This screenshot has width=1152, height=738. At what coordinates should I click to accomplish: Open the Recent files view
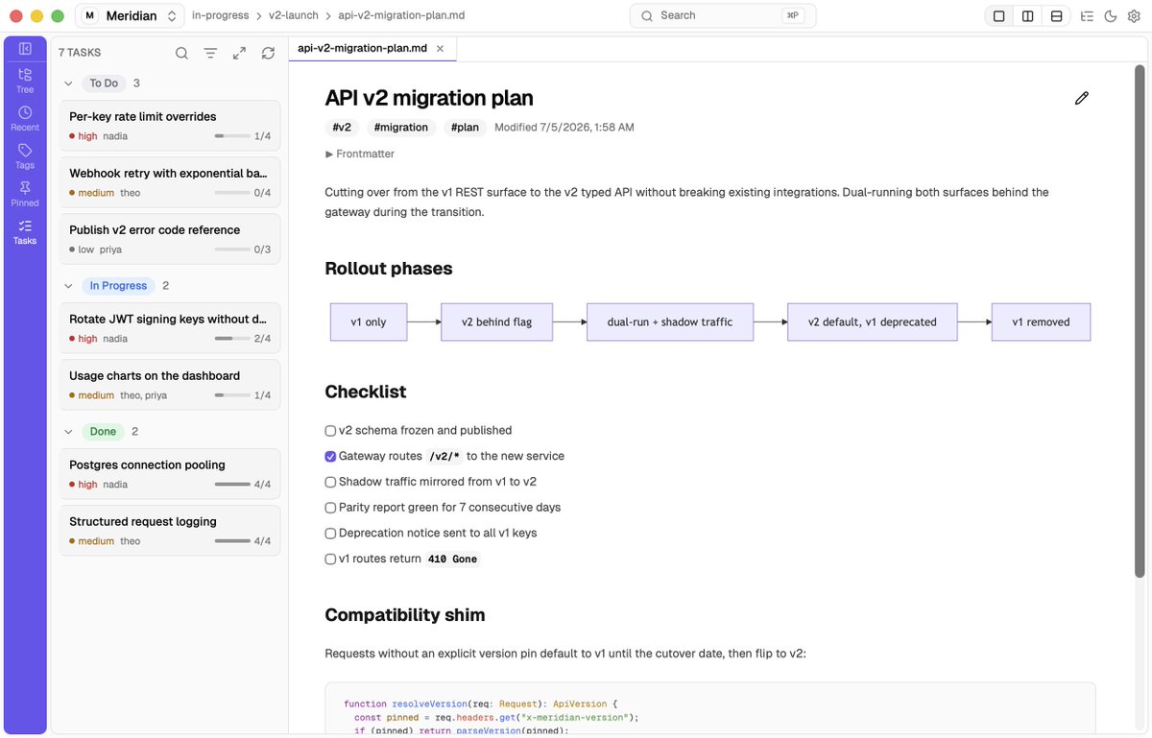point(25,119)
